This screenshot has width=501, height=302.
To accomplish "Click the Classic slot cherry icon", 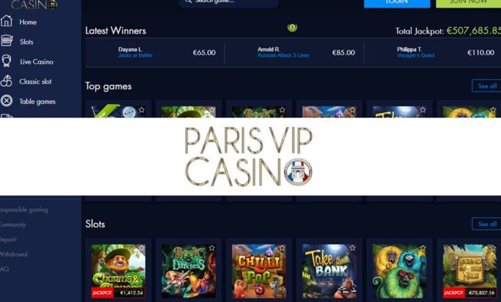I will coord(6,81).
